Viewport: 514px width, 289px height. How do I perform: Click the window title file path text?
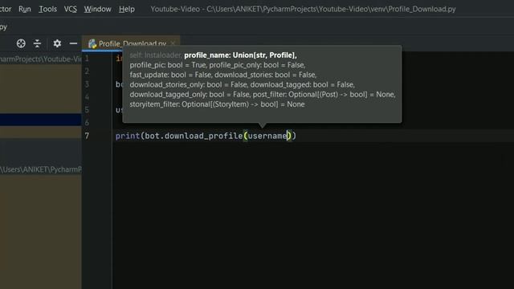tap(304, 9)
